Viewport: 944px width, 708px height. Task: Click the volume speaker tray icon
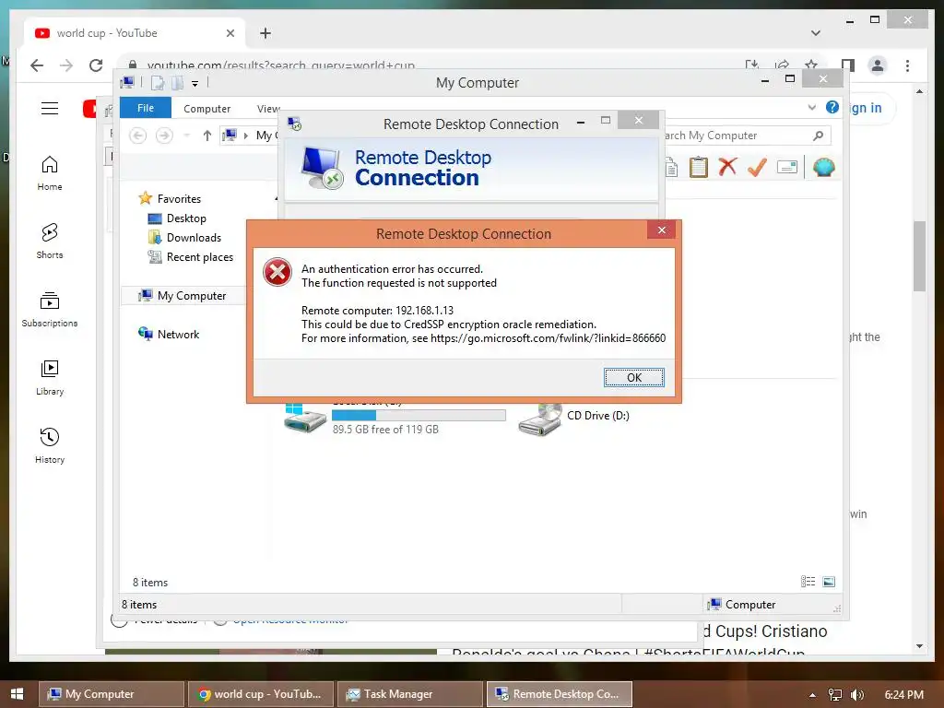click(857, 694)
